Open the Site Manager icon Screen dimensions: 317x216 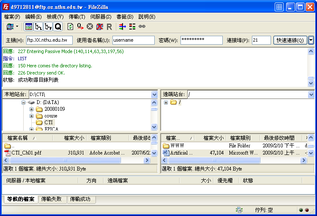click(10, 27)
